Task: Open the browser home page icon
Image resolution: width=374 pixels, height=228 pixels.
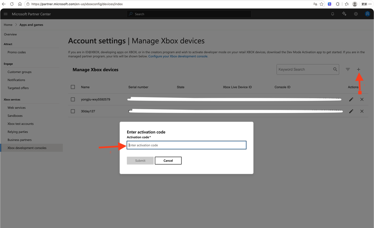Action: tap(20, 4)
